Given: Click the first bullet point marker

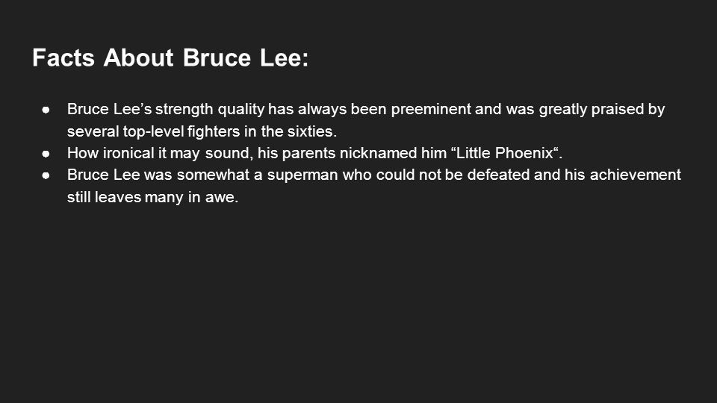Looking at the screenshot, I should pos(46,110).
